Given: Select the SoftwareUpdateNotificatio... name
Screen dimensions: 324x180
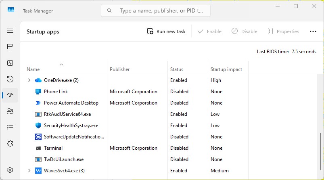Looking at the screenshot, I should [x=74, y=137].
